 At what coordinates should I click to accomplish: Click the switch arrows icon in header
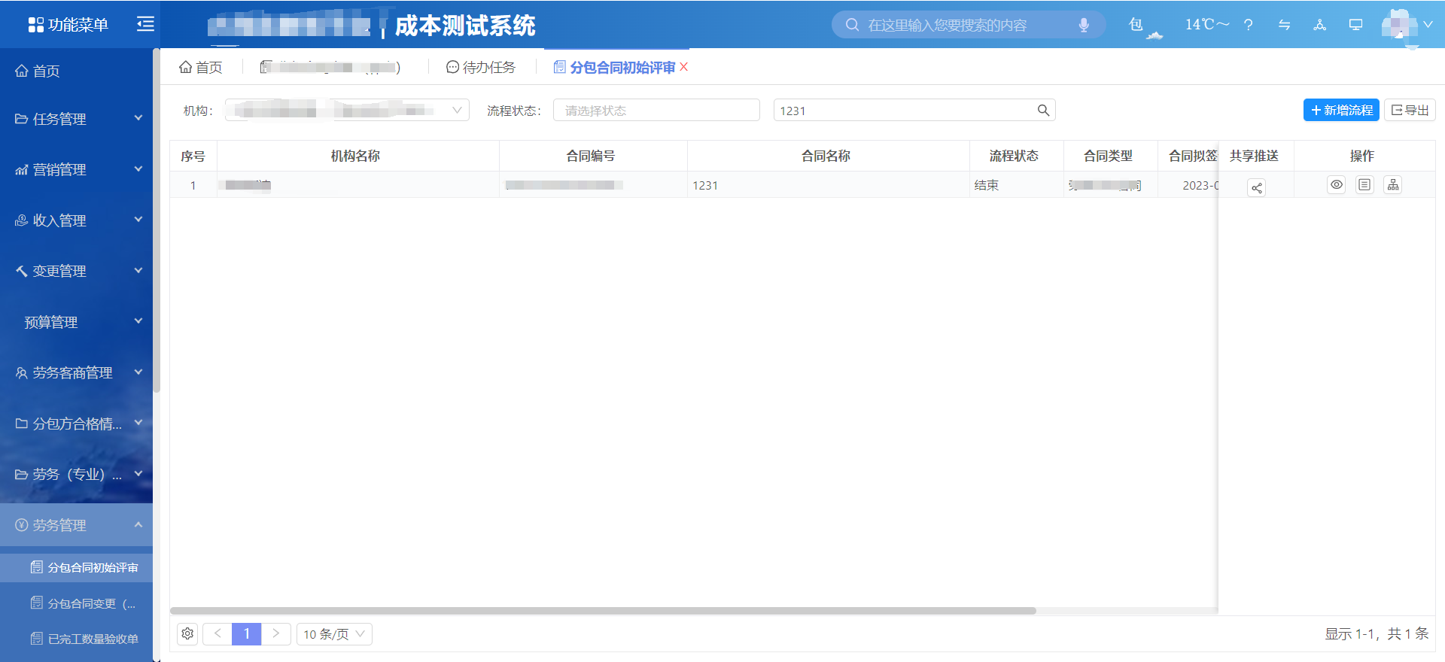pos(1284,25)
